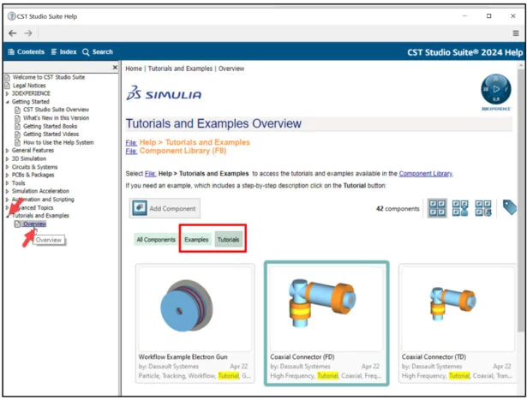Select the Examples filter tab

tap(196, 240)
